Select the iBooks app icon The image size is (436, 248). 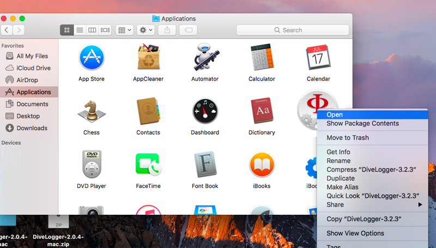click(262, 165)
